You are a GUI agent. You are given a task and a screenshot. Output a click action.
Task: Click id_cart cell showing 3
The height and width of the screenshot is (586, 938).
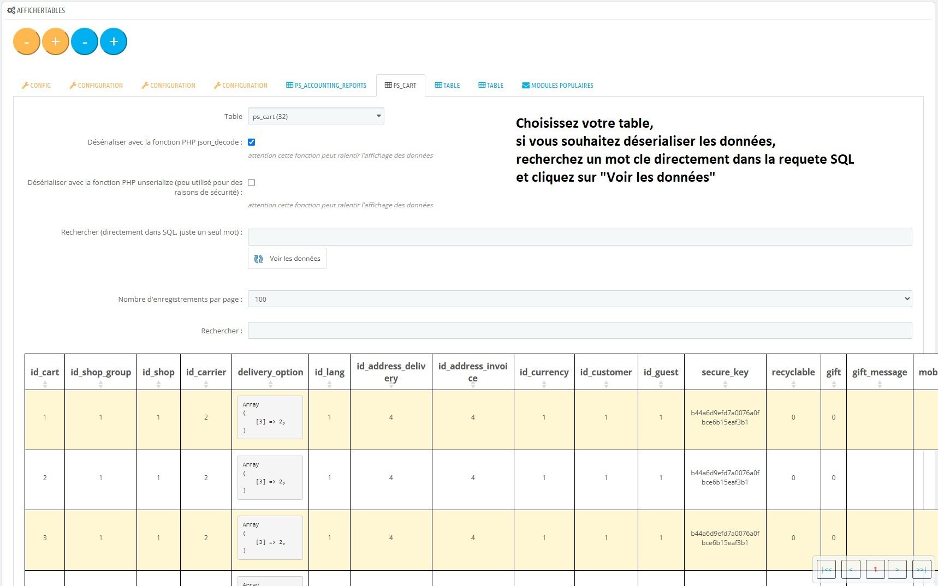point(45,537)
